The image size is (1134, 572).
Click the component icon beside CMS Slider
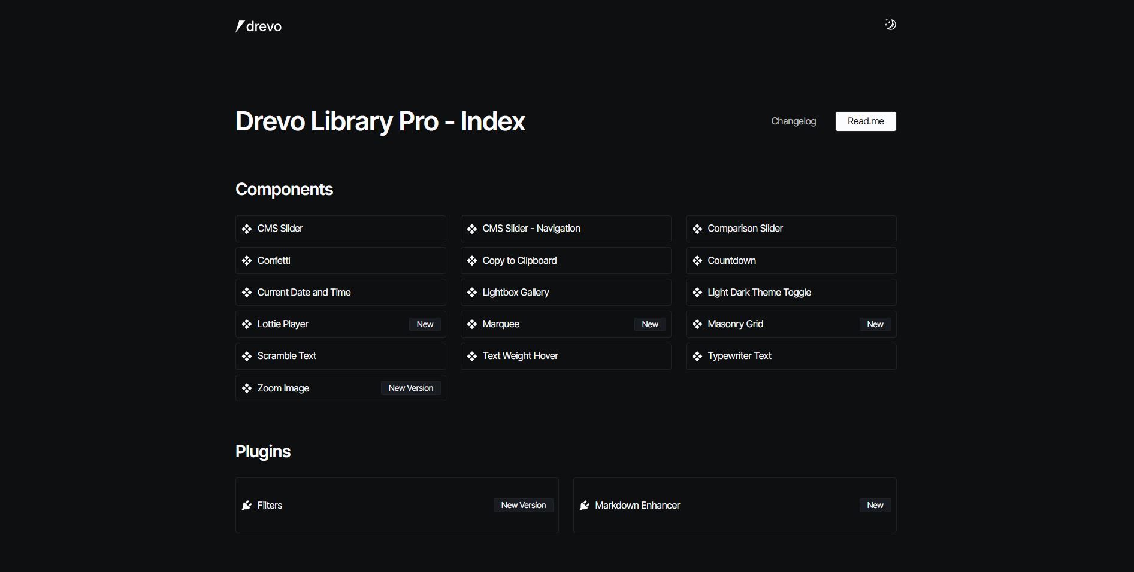(x=247, y=229)
